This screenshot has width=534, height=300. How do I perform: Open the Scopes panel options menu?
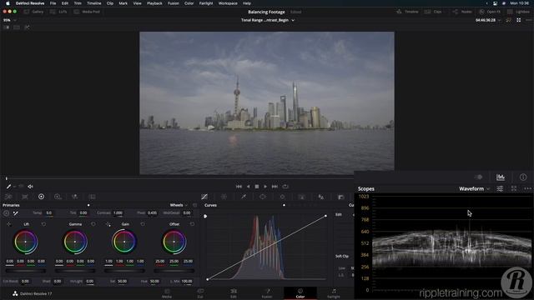(x=527, y=188)
